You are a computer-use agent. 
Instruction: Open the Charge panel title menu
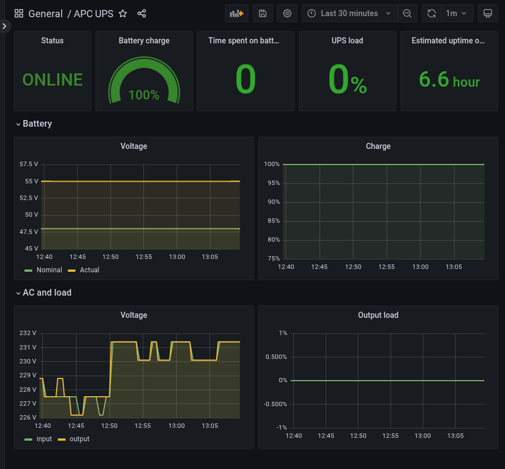point(378,146)
